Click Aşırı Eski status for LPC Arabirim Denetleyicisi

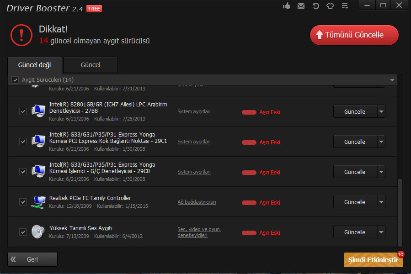click(x=270, y=112)
